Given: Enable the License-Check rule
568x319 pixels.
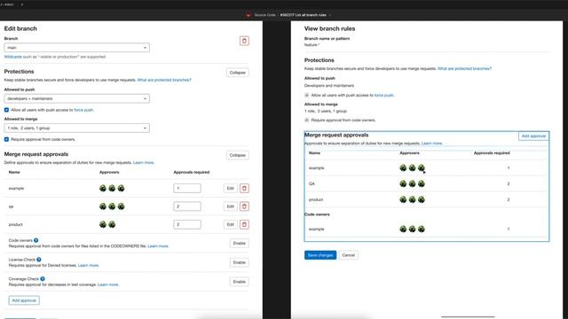Looking at the screenshot, I should coord(239,262).
